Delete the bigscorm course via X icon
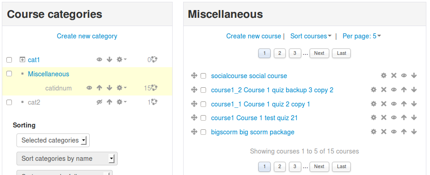Screen dimensions: 430x175 click(x=384, y=132)
